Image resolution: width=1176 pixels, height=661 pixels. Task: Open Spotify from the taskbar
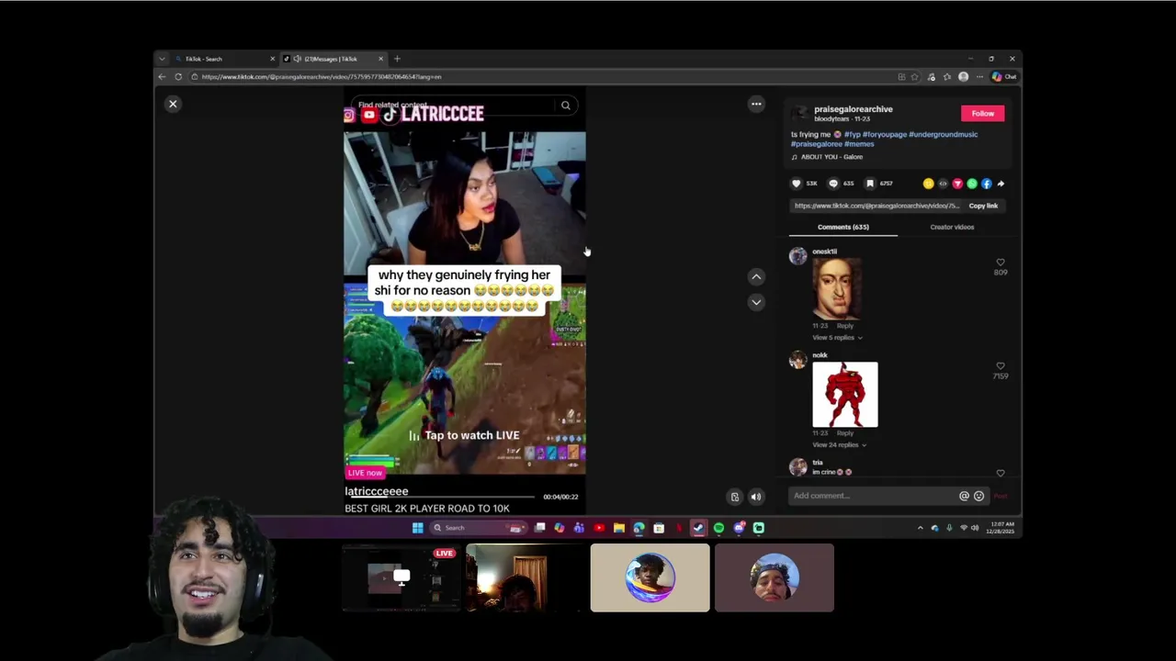click(718, 528)
